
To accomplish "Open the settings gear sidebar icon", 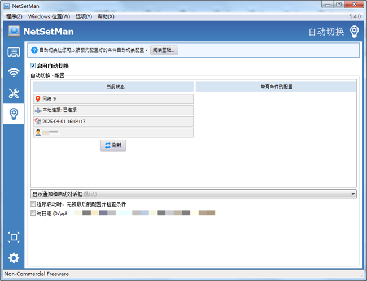I will coord(14,258).
